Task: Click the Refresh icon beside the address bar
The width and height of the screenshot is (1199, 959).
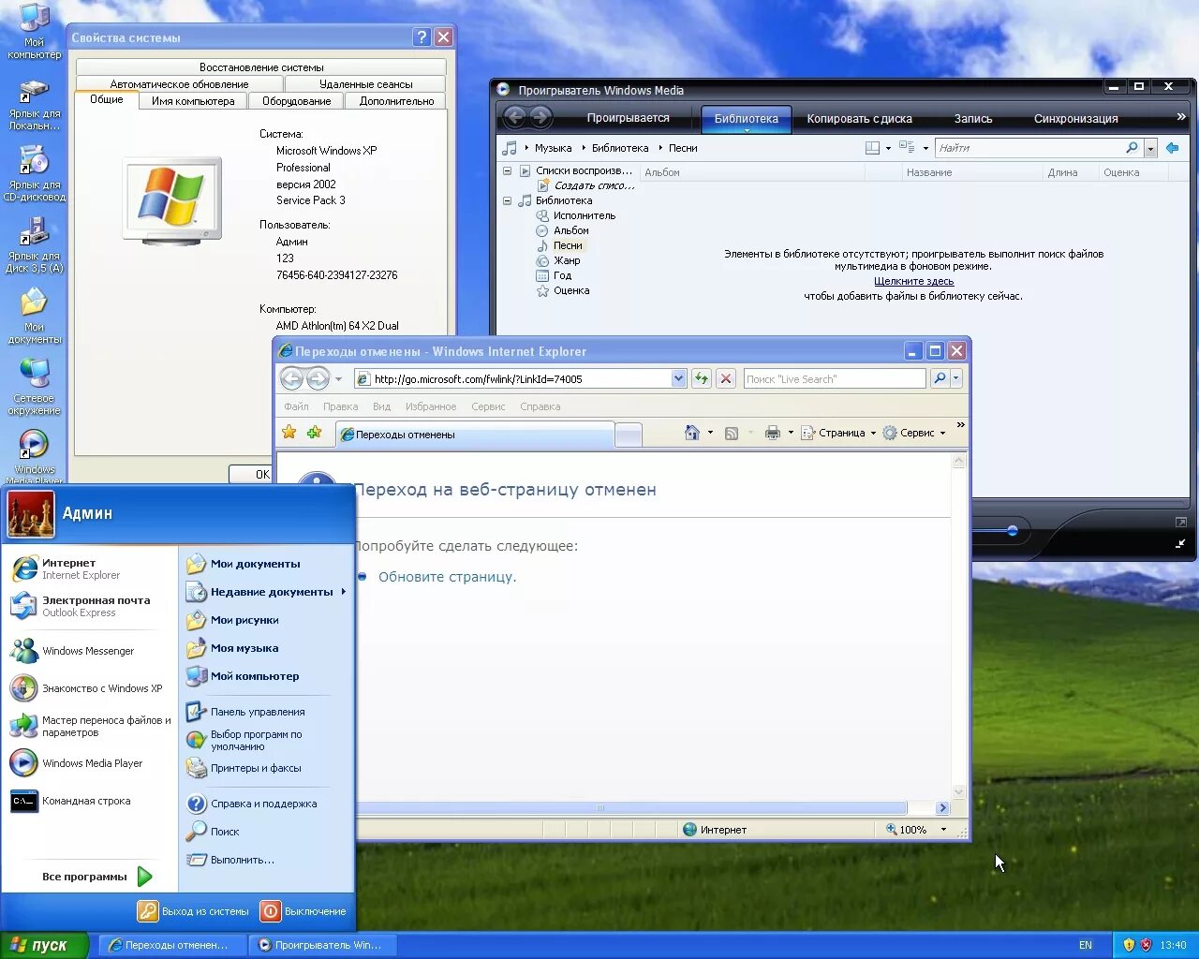Action: point(701,378)
